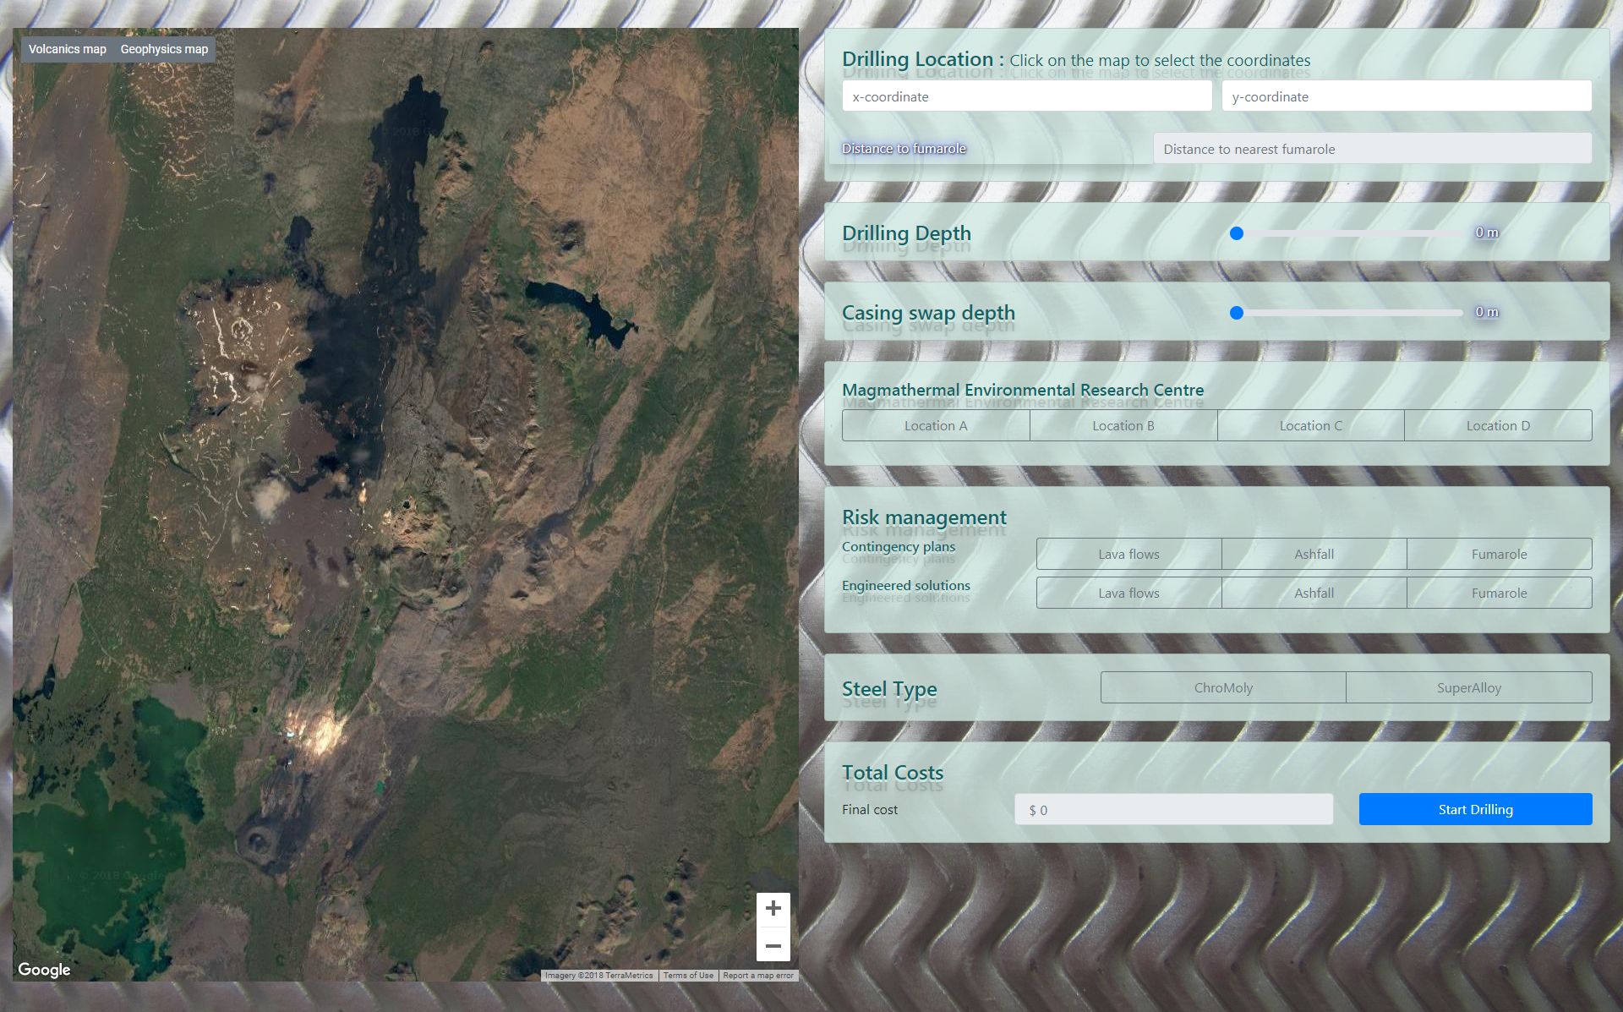Zoom in on the map
Screen dimensions: 1623x1012
click(773, 909)
